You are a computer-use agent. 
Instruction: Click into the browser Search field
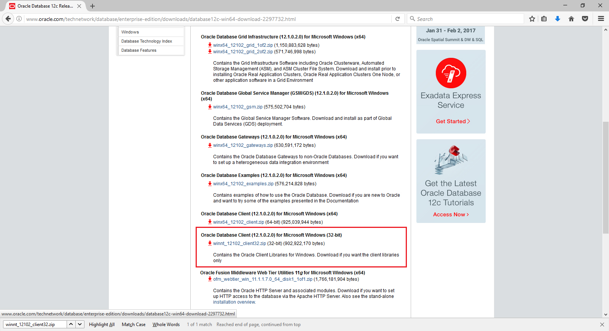coord(468,19)
